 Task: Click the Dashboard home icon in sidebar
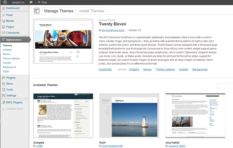[x=3, y=8]
